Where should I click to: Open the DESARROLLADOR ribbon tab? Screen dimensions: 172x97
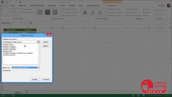(93, 5)
